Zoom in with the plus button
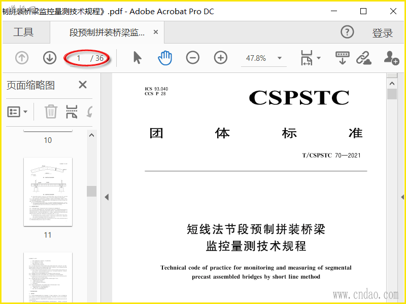 point(221,58)
